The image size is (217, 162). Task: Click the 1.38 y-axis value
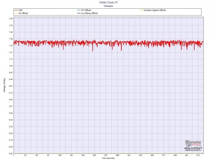11,39
